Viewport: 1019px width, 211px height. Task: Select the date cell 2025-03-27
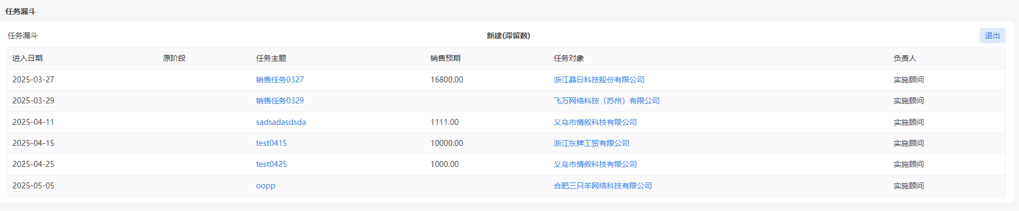click(x=33, y=80)
